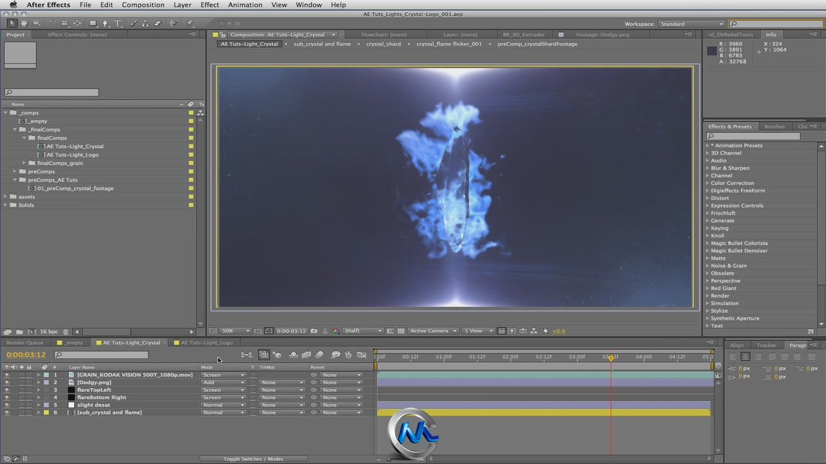This screenshot has width=826, height=464.
Task: Toggle Fast Previews in viewer
Action: pyautogui.click(x=512, y=331)
